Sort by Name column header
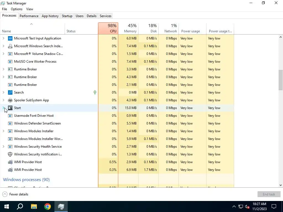Image resolution: width=283 pixels, height=212 pixels. [x=33, y=28]
